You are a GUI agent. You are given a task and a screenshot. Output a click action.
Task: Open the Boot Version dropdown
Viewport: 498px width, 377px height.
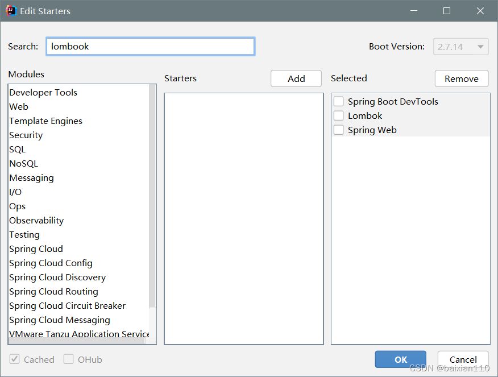pos(461,47)
